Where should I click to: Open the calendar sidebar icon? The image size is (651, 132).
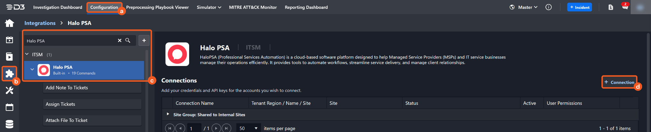10,107
